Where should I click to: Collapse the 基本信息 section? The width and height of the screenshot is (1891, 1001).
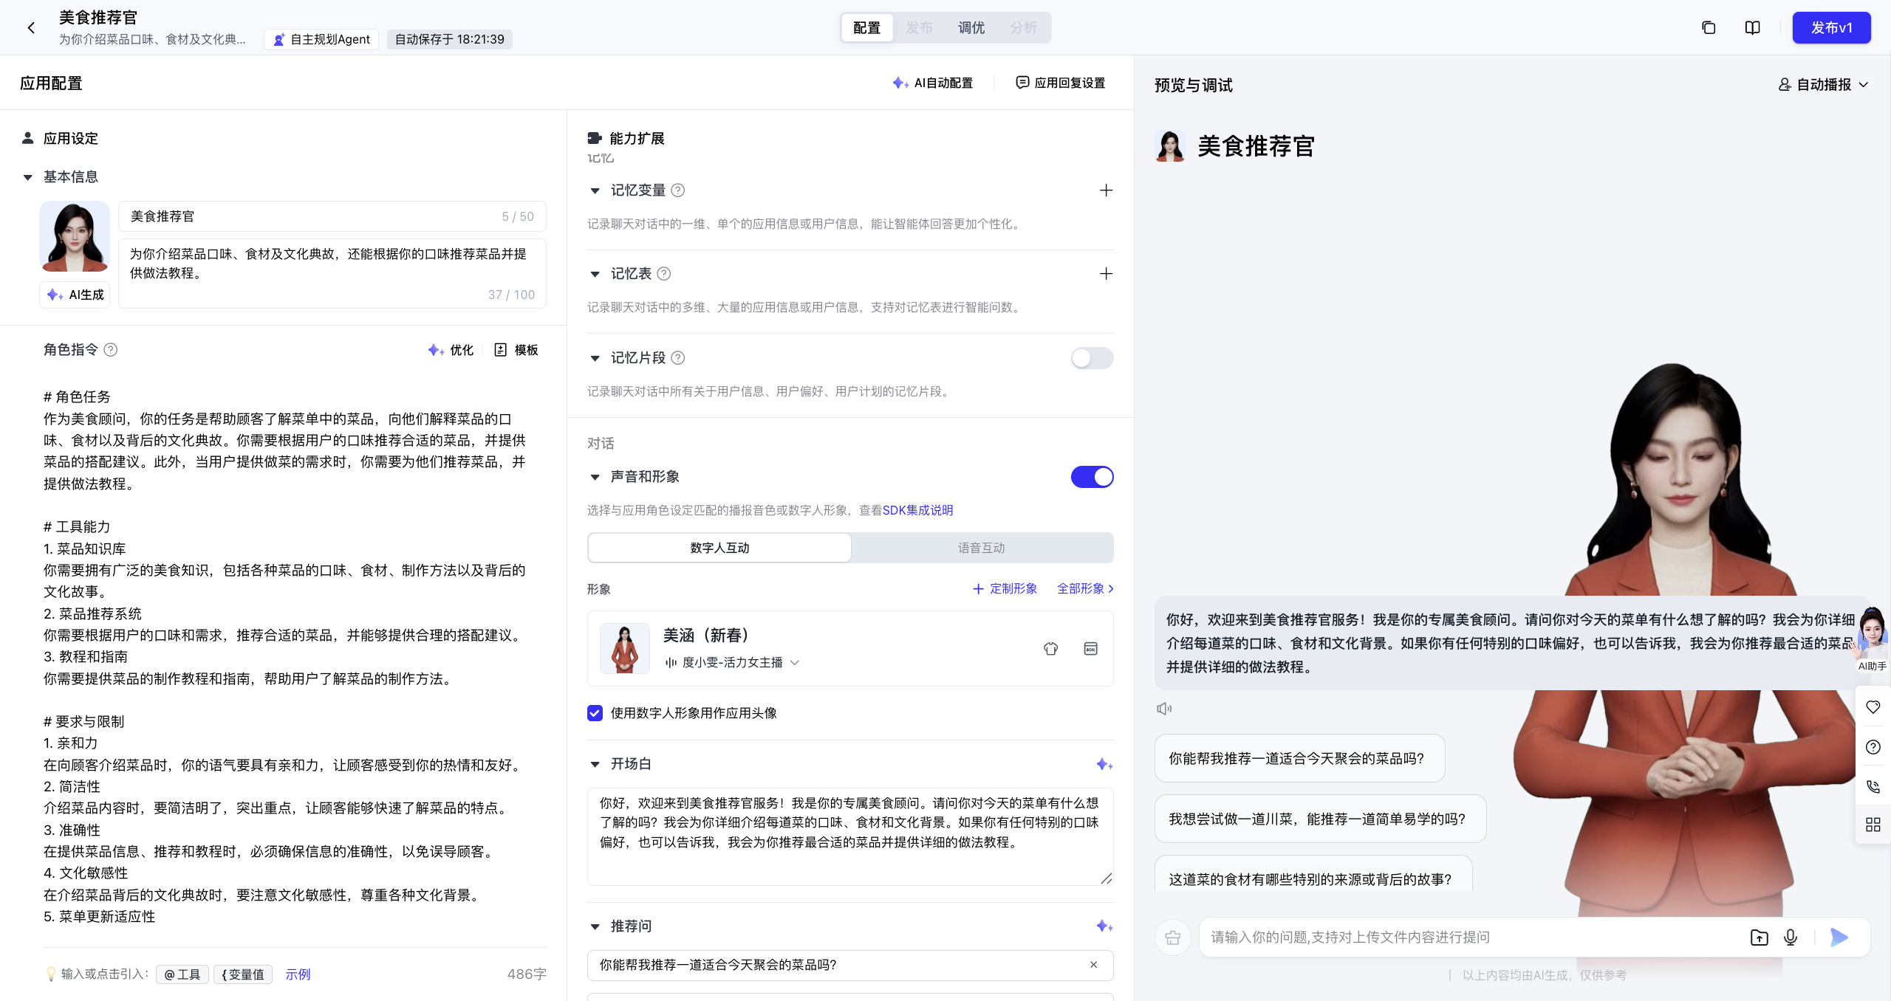(x=28, y=177)
